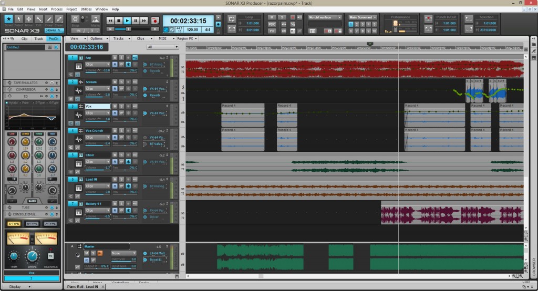The height and width of the screenshot is (291, 538).
Task: Toggle the Loop on/off icon
Action: (232, 19)
